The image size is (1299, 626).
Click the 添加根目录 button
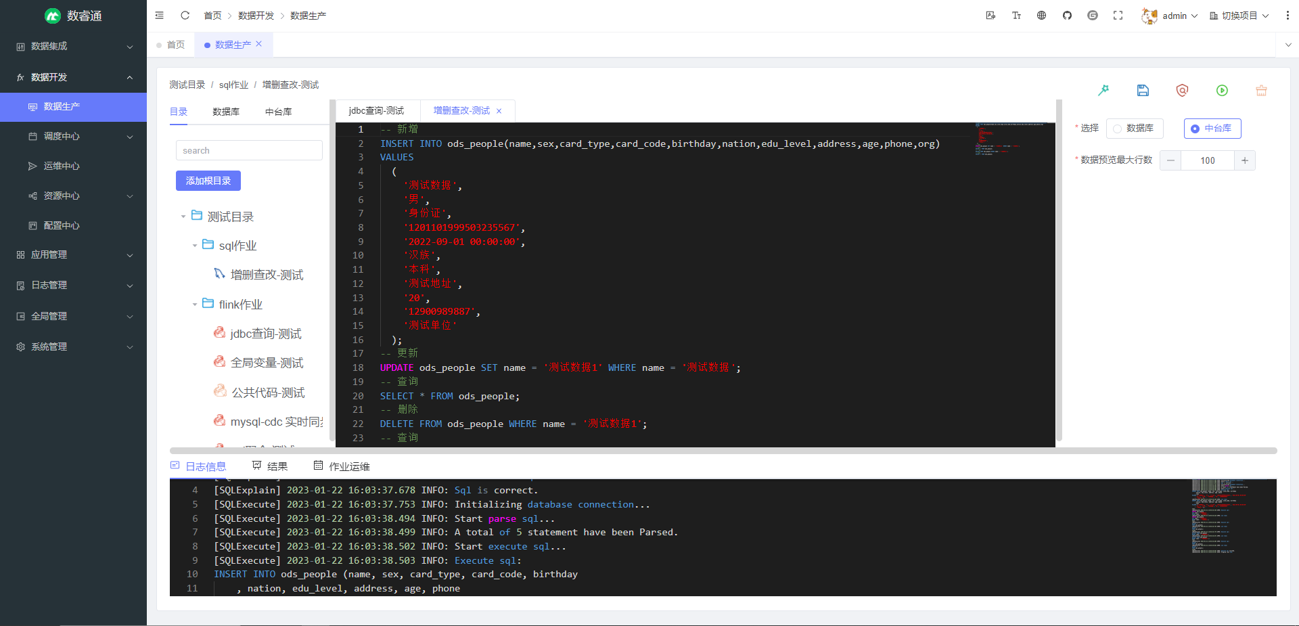pos(208,181)
